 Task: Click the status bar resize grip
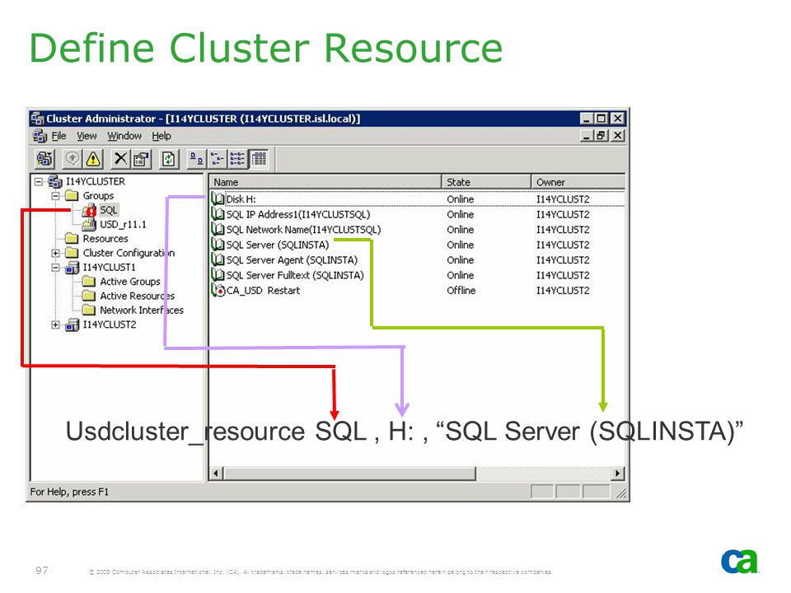pos(621,493)
